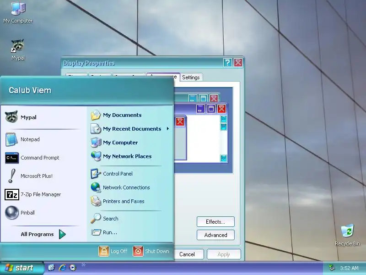Open My Documents folder

click(x=130, y=115)
